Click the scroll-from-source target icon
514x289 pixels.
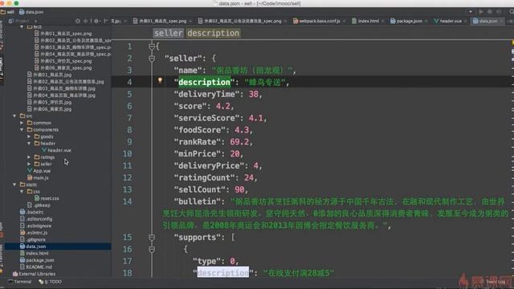pos(78,21)
